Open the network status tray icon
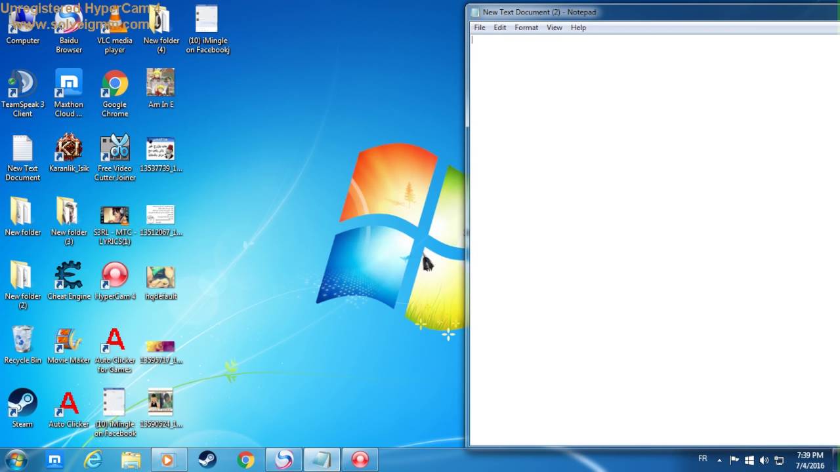The height and width of the screenshot is (472, 840). tap(779, 460)
